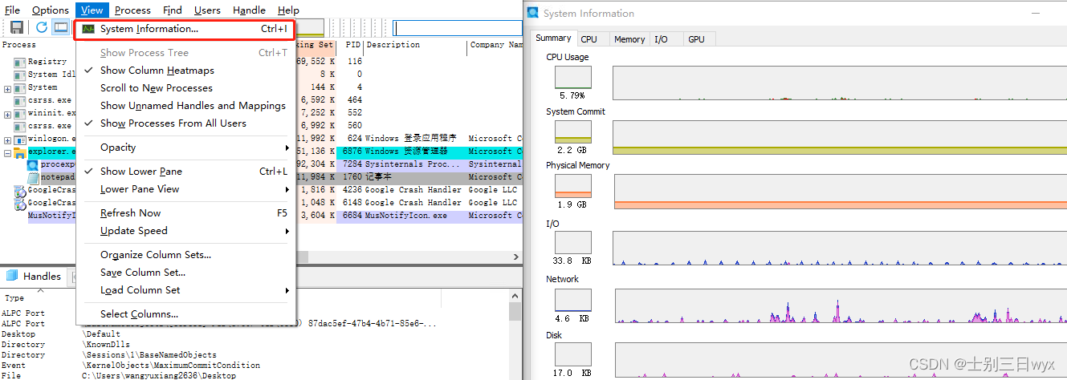
Task: Expand the winlogon.exe tree node
Action: [7, 139]
